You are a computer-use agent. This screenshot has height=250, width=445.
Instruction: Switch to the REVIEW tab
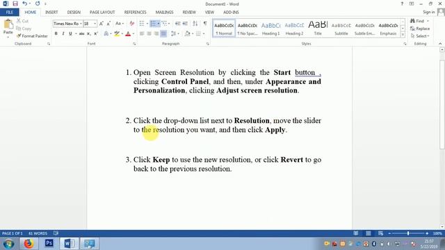point(189,12)
